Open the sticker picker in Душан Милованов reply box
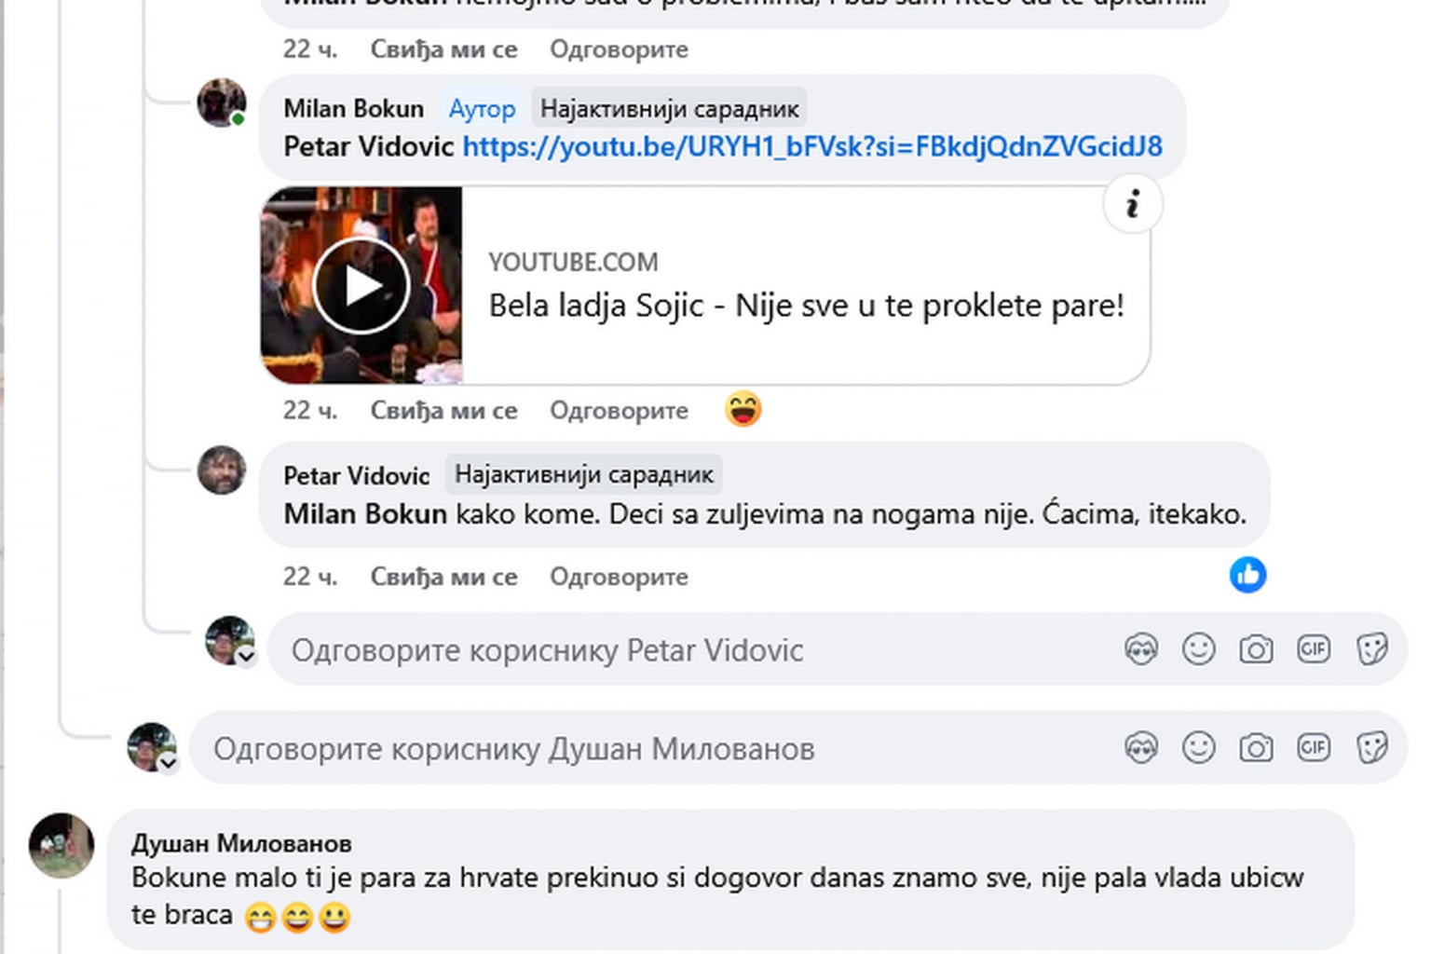 coord(1371,747)
